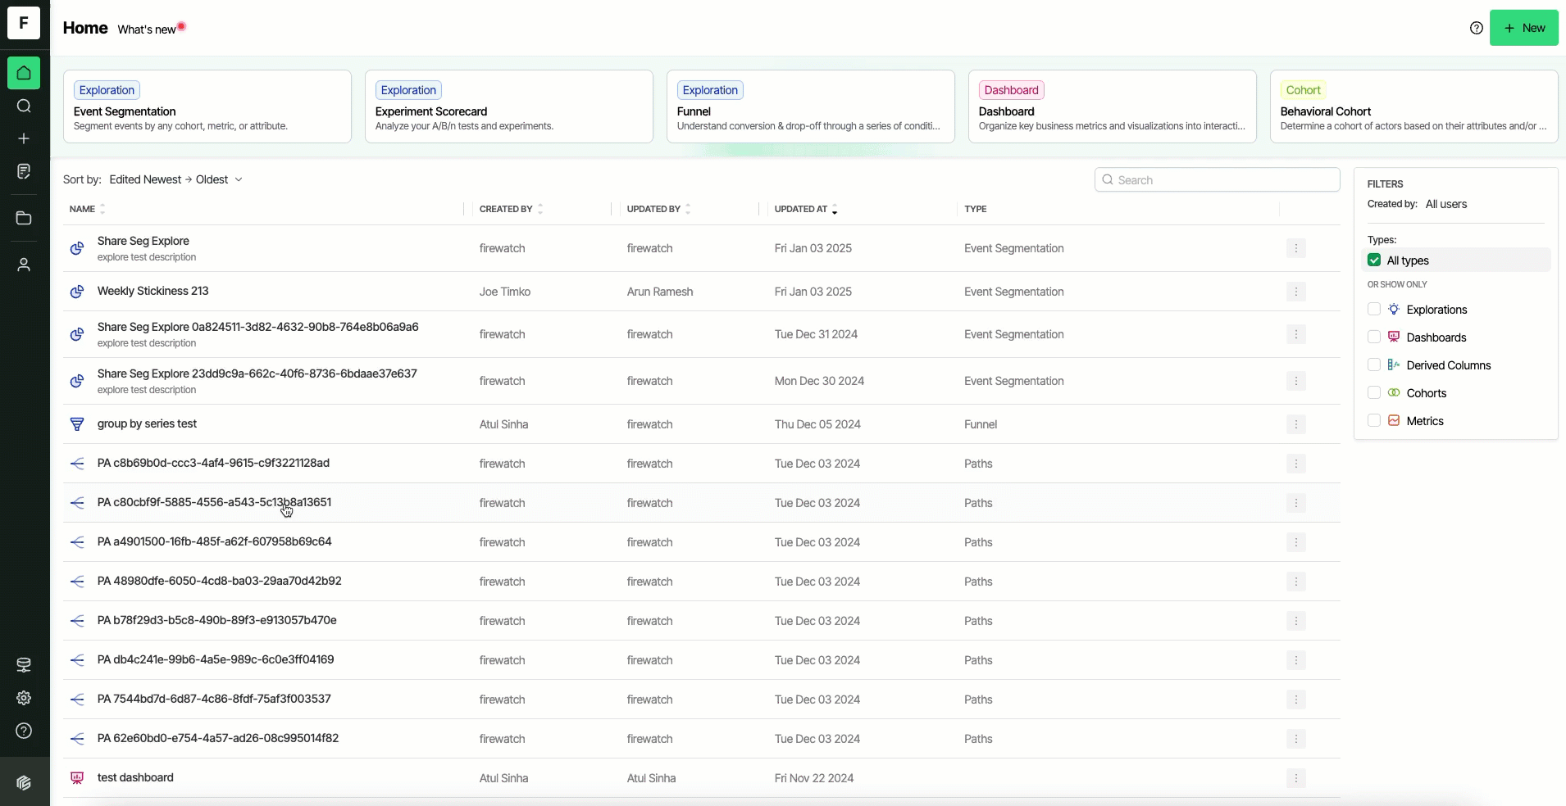1566x806 pixels.
Task: Open the Home sidebar icon
Action: click(24, 73)
